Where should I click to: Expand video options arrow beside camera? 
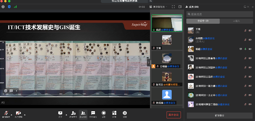25,114
